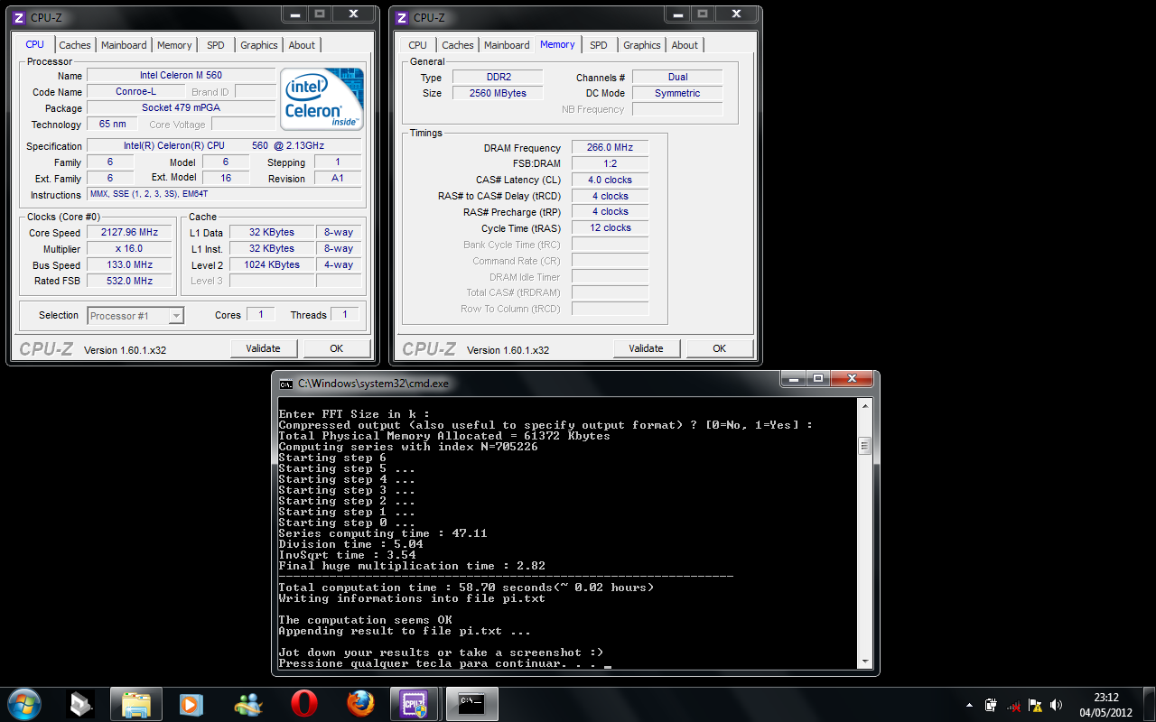Click the cmd window scrollbar thumb
This screenshot has width=1156, height=722.
point(864,447)
